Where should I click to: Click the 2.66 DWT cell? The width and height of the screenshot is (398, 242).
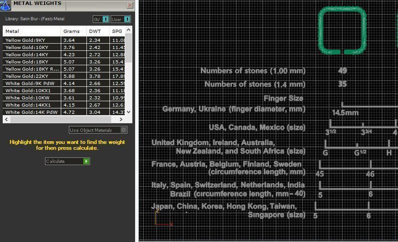point(98,83)
